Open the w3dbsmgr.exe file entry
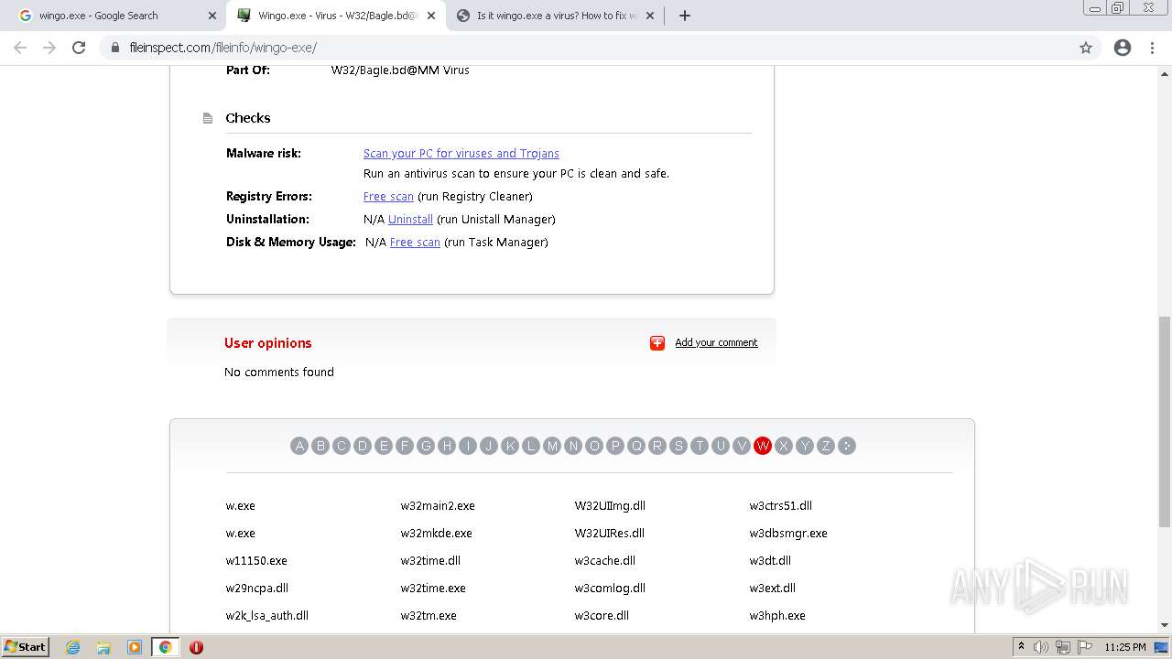This screenshot has width=1172, height=659. [x=788, y=533]
